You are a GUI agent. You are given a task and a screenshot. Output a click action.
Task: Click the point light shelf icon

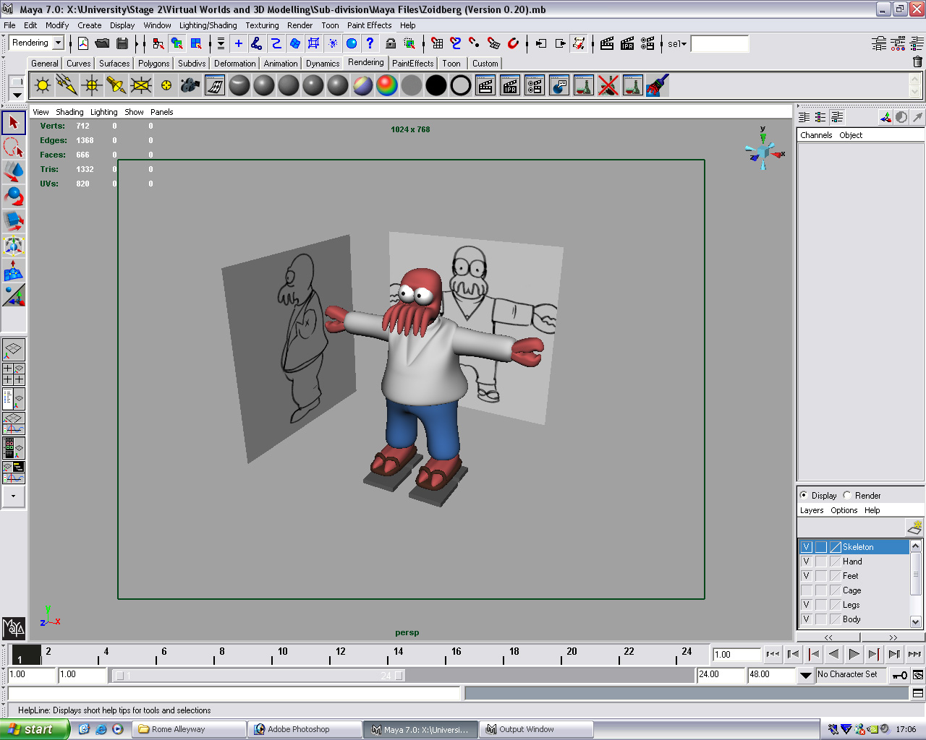coord(92,85)
